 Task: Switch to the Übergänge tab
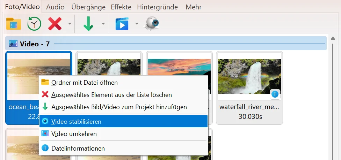click(x=88, y=7)
